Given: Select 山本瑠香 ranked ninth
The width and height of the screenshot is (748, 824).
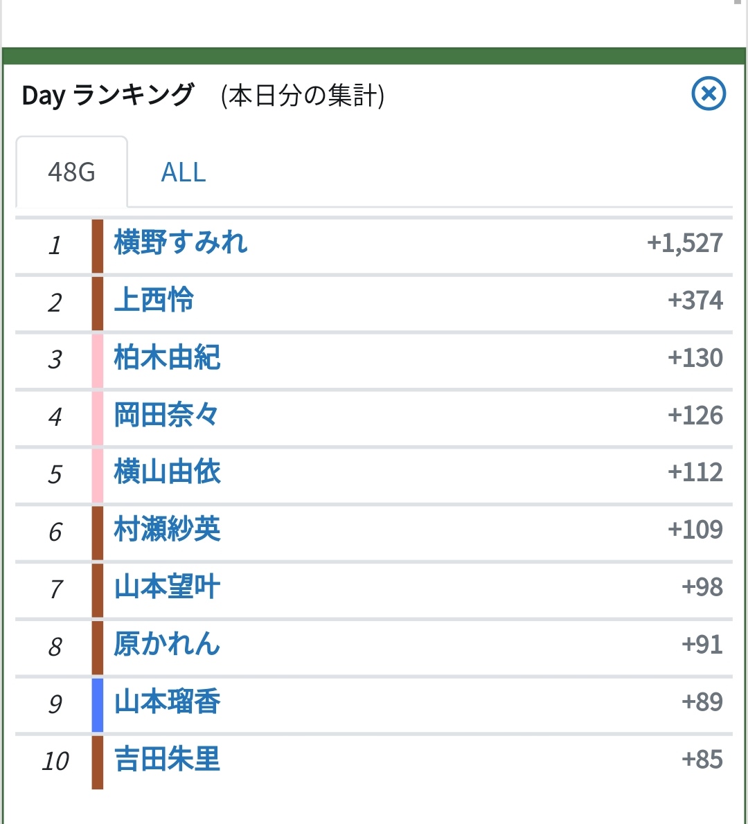Looking at the screenshot, I should [x=167, y=702].
